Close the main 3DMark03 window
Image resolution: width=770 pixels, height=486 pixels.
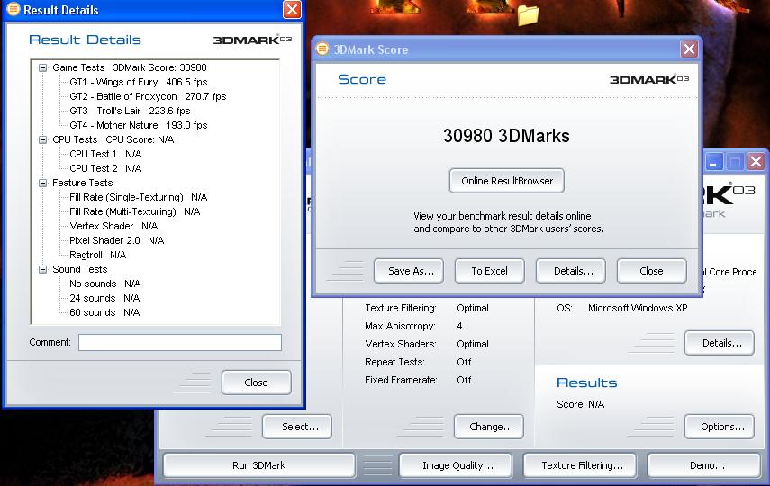point(756,162)
